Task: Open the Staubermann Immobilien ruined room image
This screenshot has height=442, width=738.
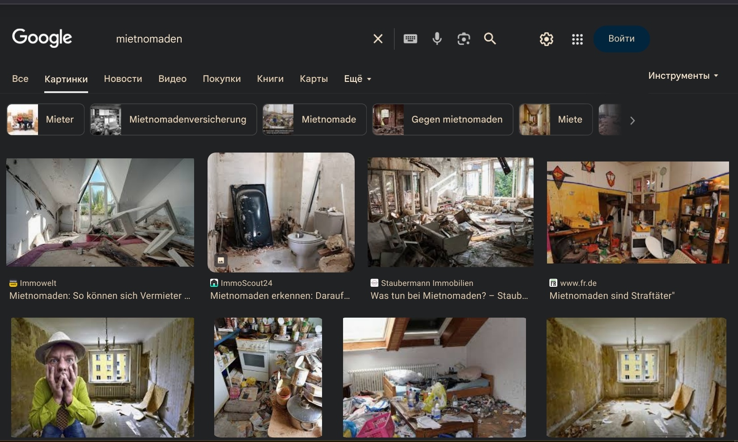Action: (x=450, y=212)
